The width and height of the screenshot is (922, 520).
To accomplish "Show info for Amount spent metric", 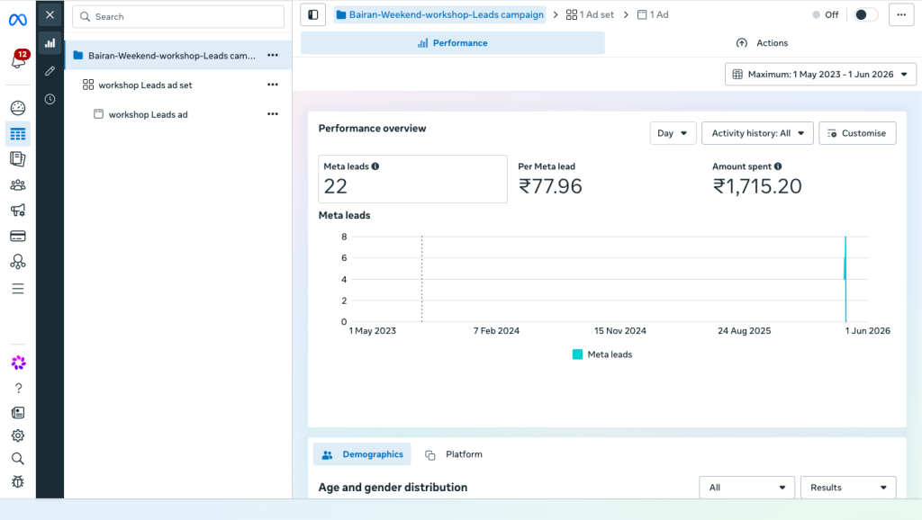I will tap(778, 166).
